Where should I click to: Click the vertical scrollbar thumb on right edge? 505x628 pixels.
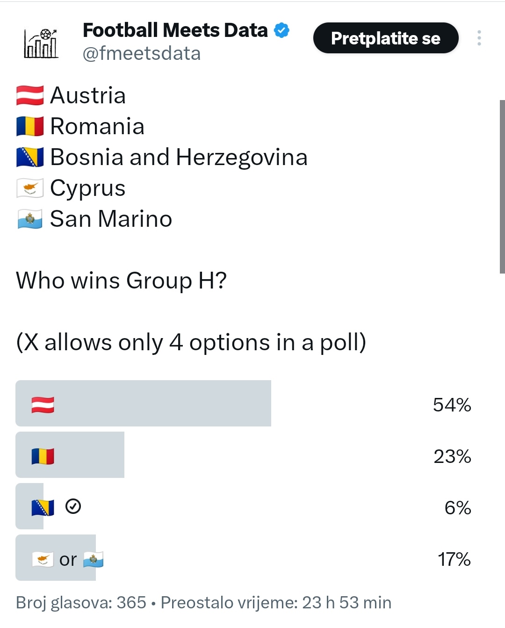(502, 187)
